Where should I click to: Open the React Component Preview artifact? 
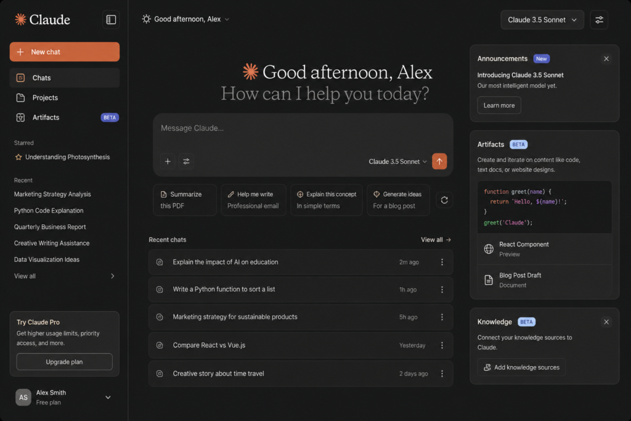[x=545, y=249]
